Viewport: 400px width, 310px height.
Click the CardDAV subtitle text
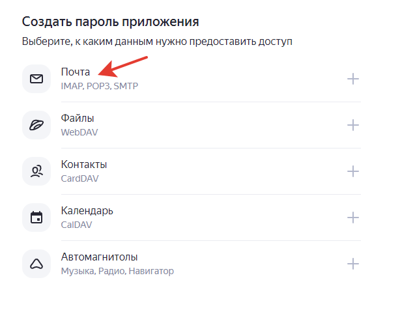coord(80,178)
